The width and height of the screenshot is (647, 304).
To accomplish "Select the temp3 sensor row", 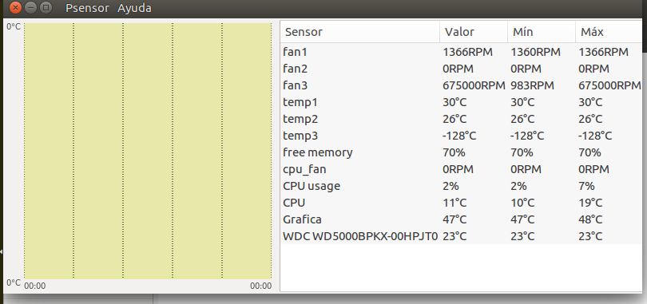I will [464, 136].
